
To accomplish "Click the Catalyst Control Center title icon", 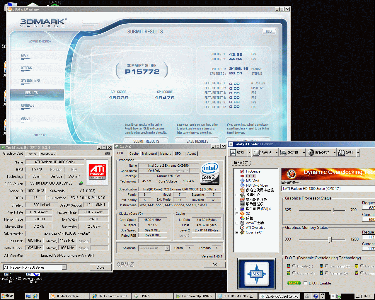I will pos(231,144).
